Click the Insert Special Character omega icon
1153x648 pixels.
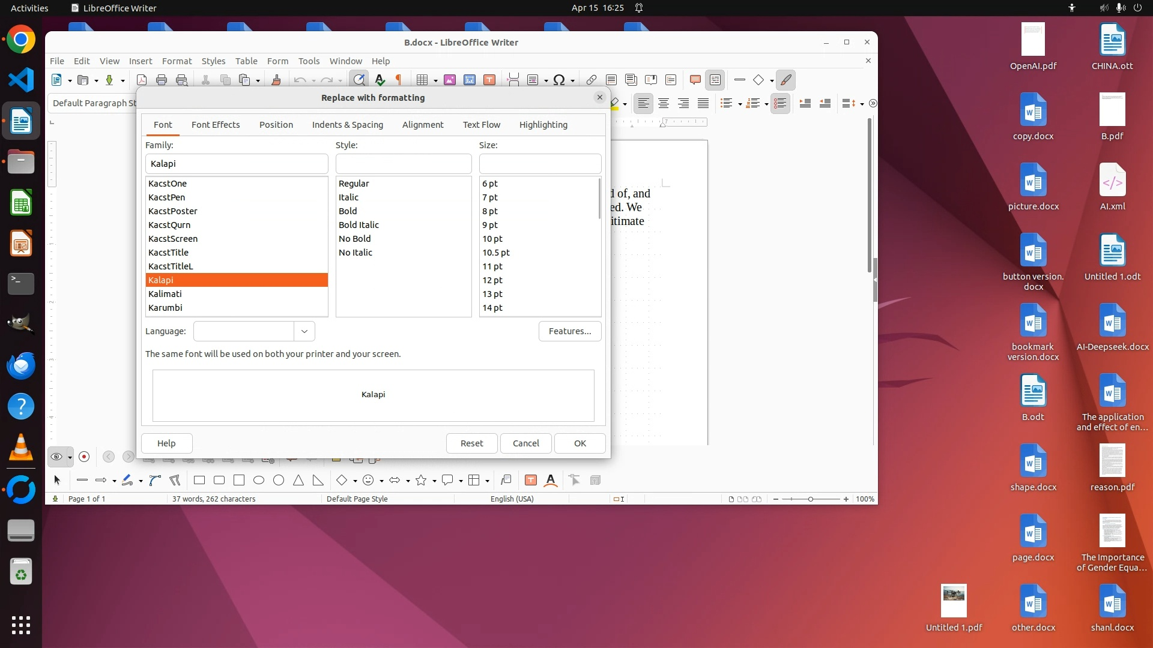point(558,80)
